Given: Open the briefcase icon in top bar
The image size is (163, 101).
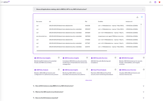Looking at the screenshot, I should (x=150, y=2).
